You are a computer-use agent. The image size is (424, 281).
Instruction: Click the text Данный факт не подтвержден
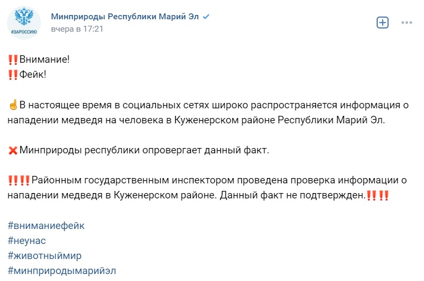292,195
